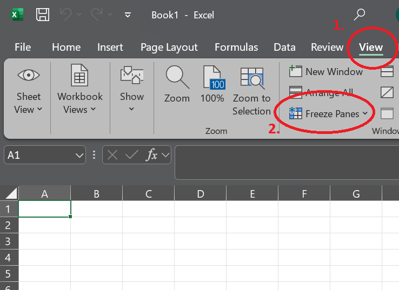
Task: Open Customize Quick Access Toolbar dropdown
Action: (128, 15)
